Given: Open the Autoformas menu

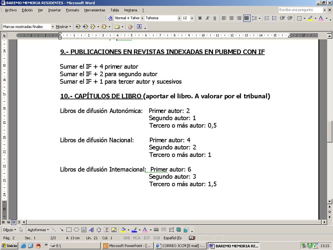Looking at the screenshot, I should click(38, 230).
